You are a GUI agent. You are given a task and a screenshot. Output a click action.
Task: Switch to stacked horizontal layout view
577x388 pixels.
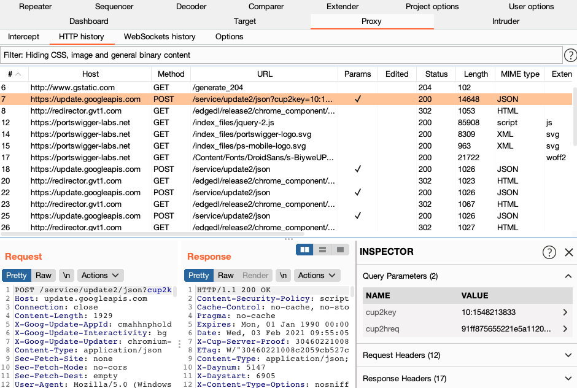pos(322,249)
